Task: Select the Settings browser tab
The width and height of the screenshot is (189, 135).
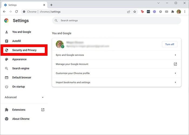Action: pos(25,5)
